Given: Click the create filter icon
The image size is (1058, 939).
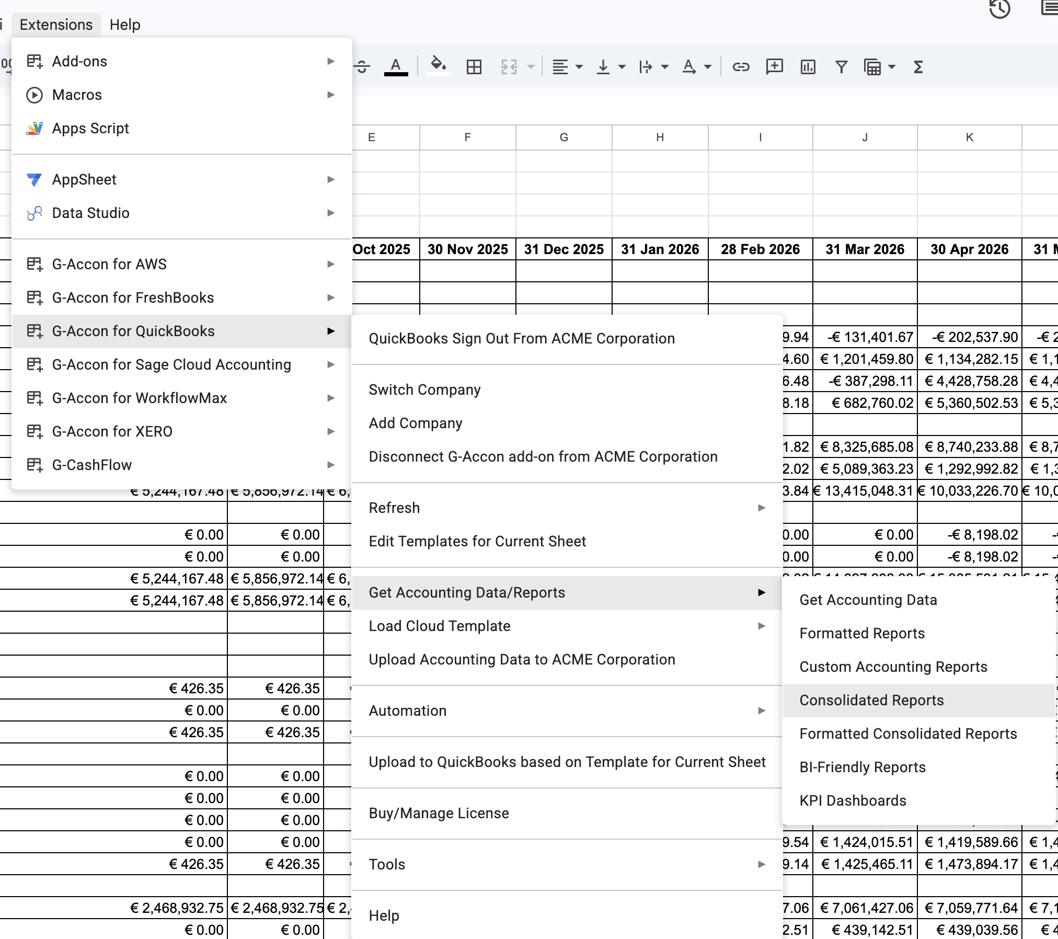Looking at the screenshot, I should 842,67.
